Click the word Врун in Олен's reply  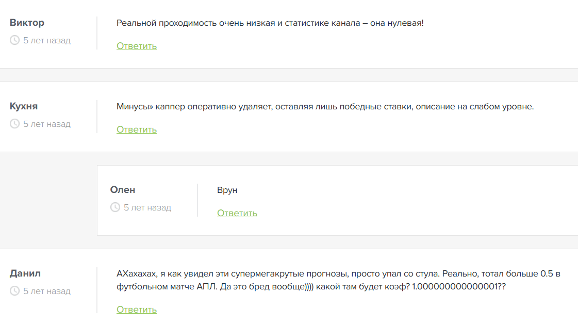coord(227,190)
